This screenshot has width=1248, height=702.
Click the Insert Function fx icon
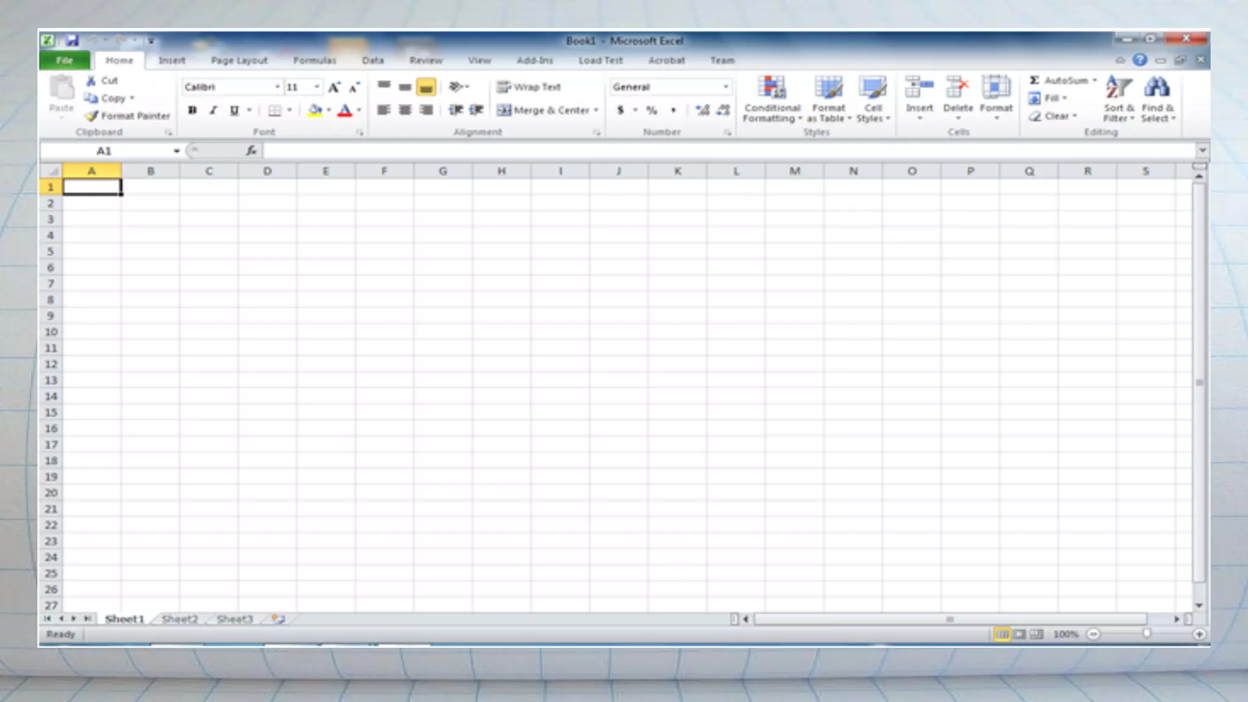[x=251, y=151]
